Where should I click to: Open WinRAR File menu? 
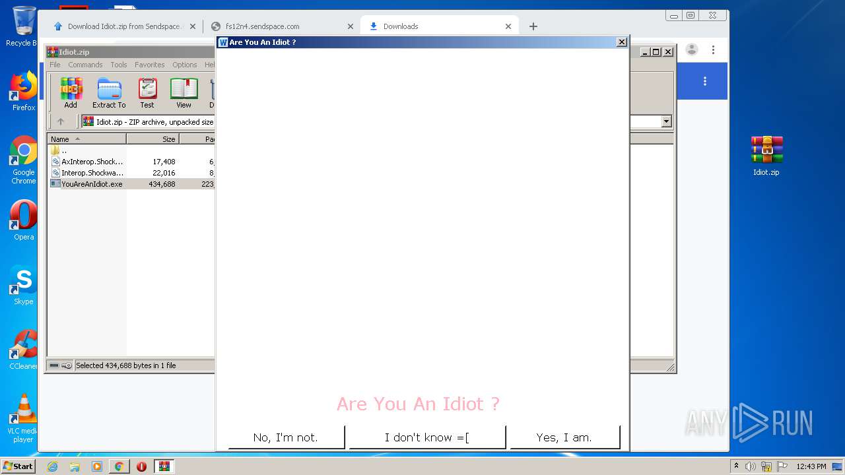(x=55, y=65)
